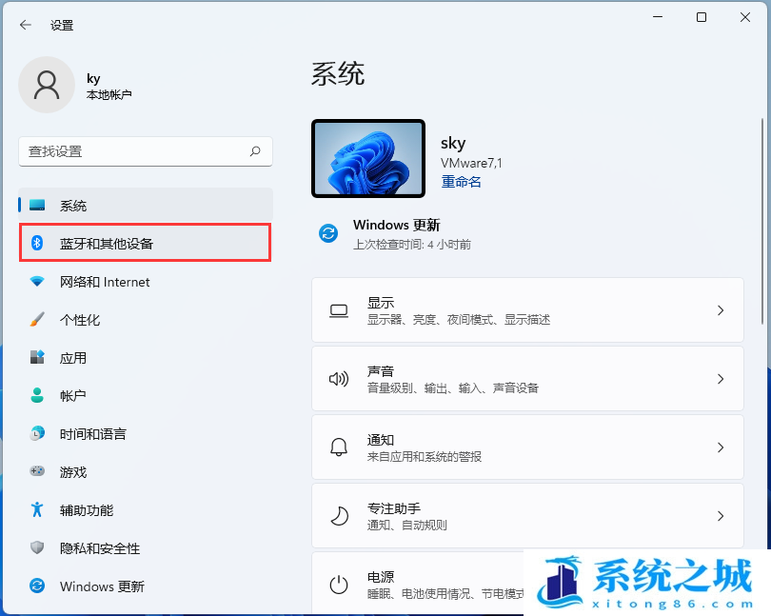Open 辅助功能 in the sidebar
Viewport: 771px width, 616px height.
point(146,509)
